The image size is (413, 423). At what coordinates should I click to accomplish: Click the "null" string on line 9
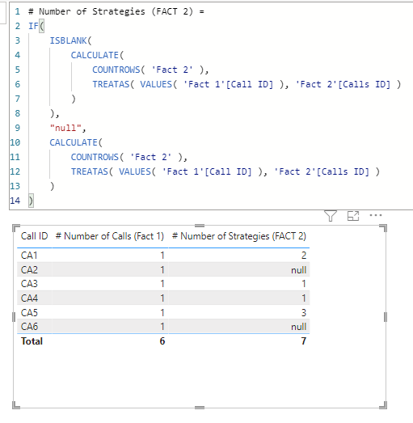tap(65, 128)
